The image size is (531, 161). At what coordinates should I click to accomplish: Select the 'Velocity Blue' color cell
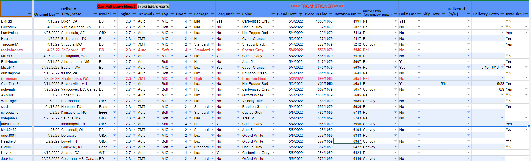click(258, 101)
